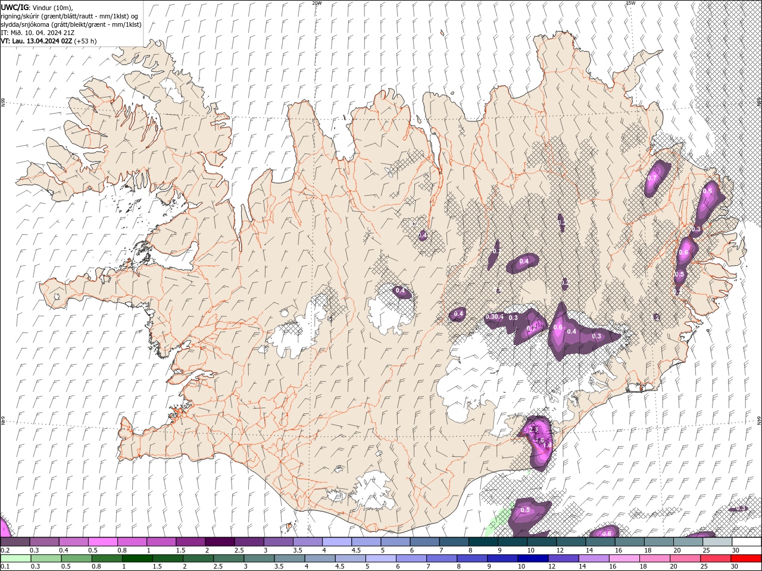
Task: Pick the pale green first swatch of the rain legend
Action: tap(15, 559)
